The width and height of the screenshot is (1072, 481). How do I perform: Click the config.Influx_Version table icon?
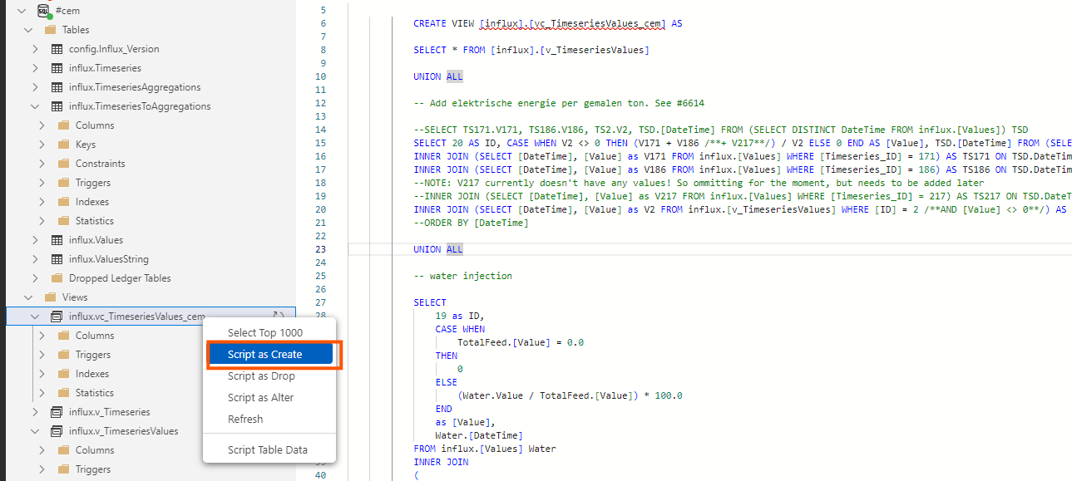57,49
